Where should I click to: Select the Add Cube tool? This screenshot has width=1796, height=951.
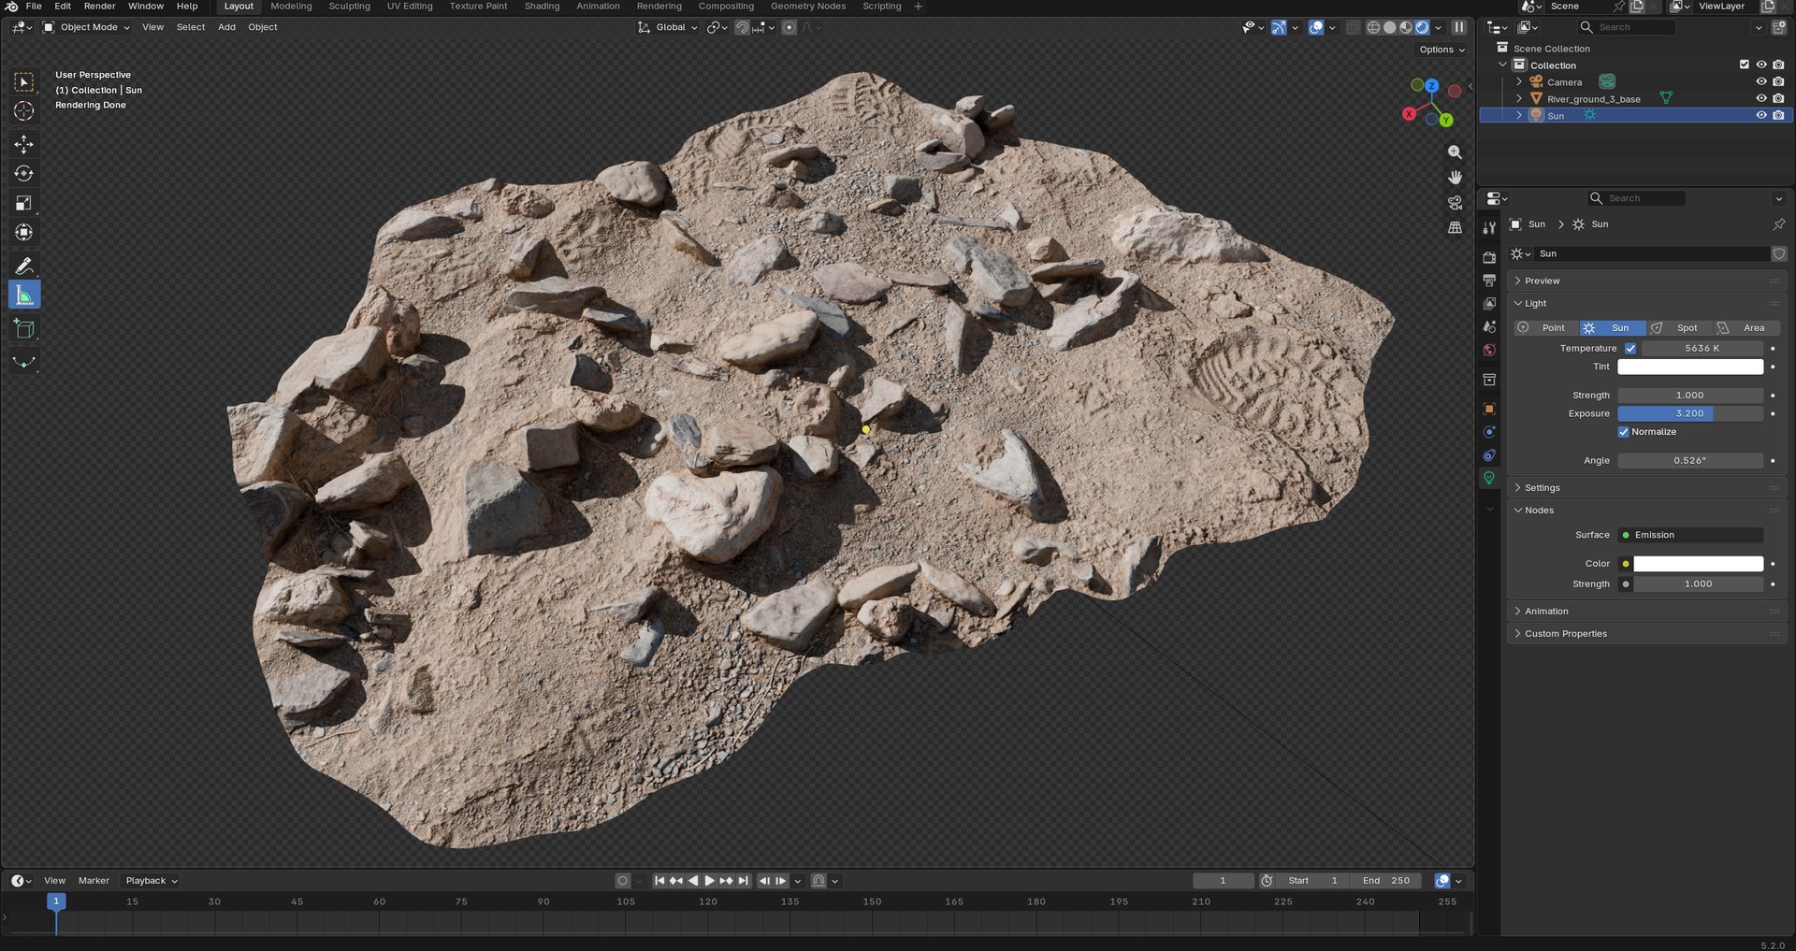24,328
